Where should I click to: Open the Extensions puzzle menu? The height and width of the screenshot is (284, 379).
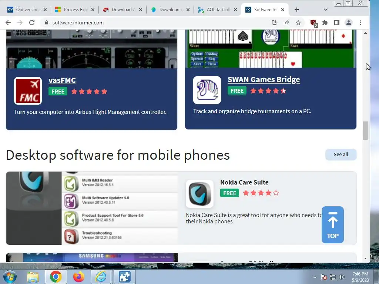pyautogui.click(x=325, y=23)
